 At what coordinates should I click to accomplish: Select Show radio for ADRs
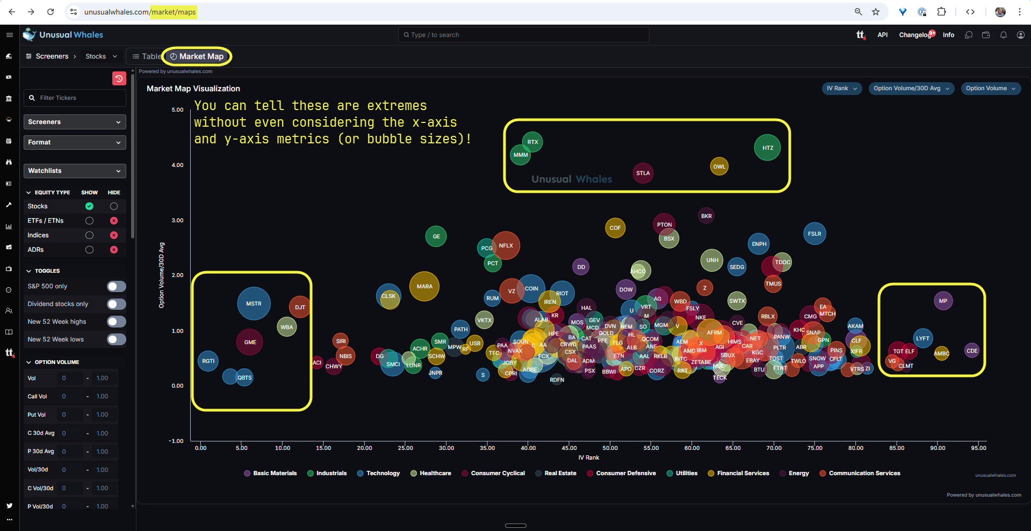pos(89,250)
